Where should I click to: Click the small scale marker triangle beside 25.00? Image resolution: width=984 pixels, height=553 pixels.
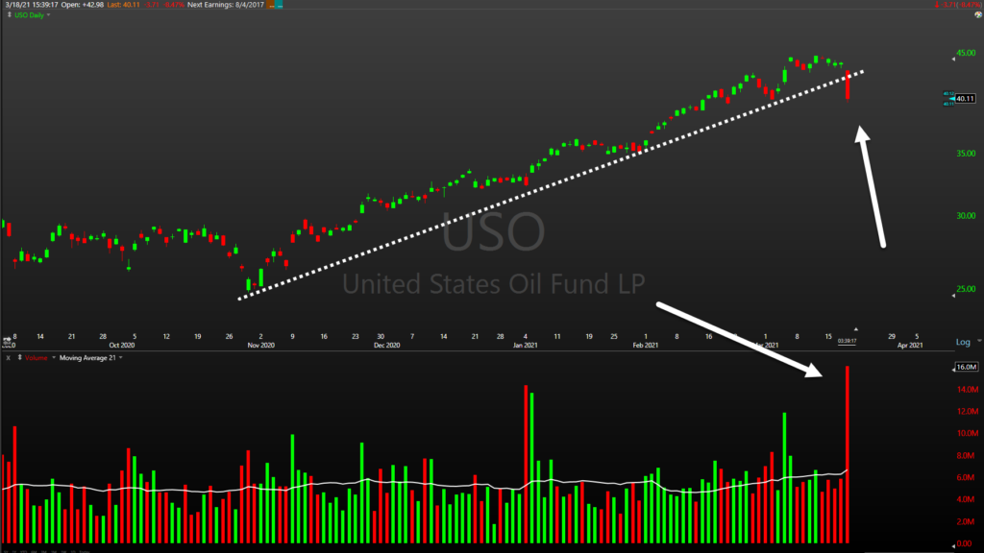pos(954,296)
